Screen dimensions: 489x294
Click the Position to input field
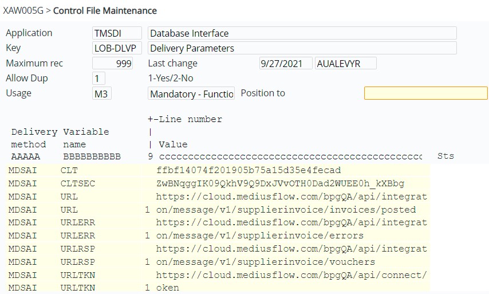(425, 93)
